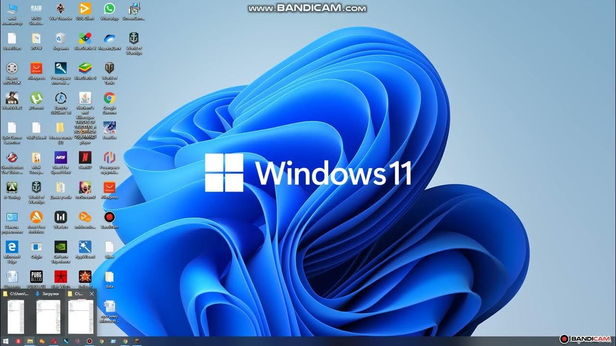Launch BlueStacks 5 shortcut

coord(85,71)
